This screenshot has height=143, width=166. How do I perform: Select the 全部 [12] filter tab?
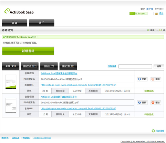click(x=11, y=66)
